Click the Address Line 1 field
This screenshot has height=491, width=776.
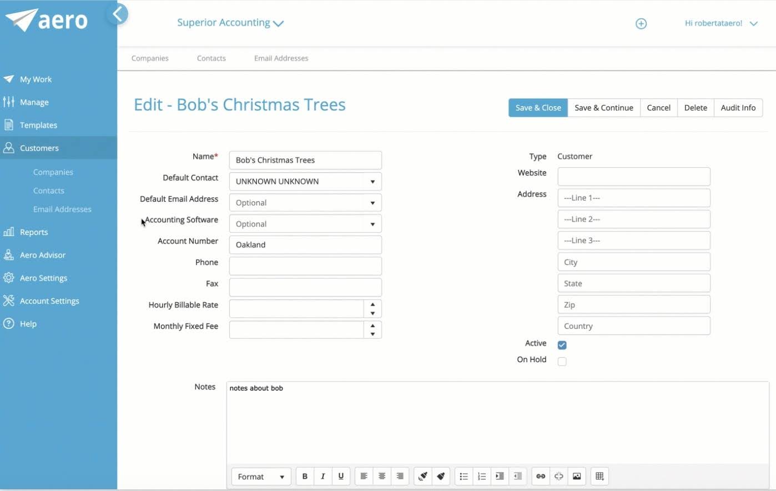tap(634, 198)
